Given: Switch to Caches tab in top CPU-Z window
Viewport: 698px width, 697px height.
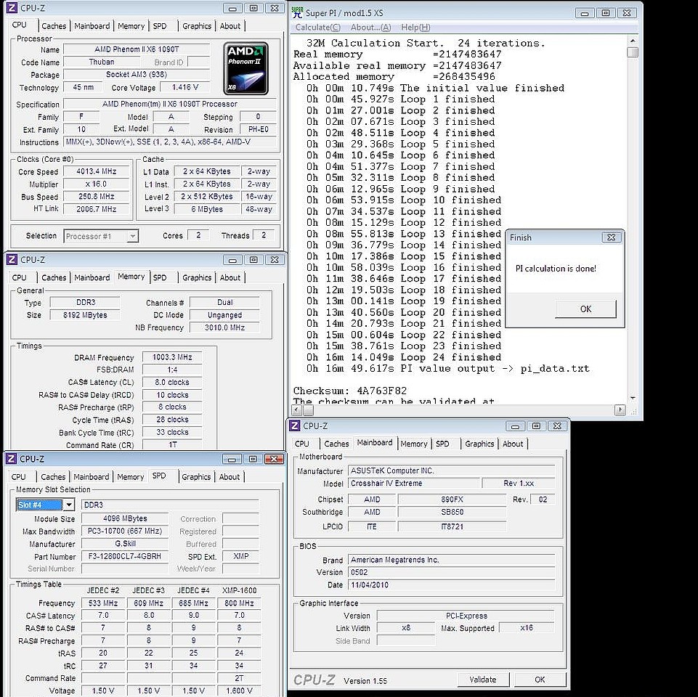Looking at the screenshot, I should [x=54, y=26].
